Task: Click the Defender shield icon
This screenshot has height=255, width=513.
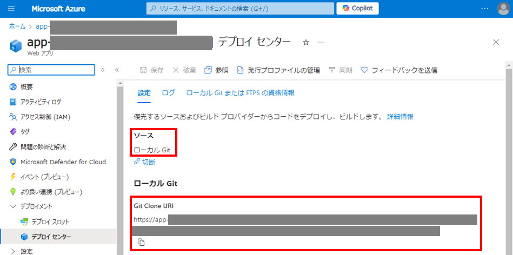Action: [x=13, y=162]
